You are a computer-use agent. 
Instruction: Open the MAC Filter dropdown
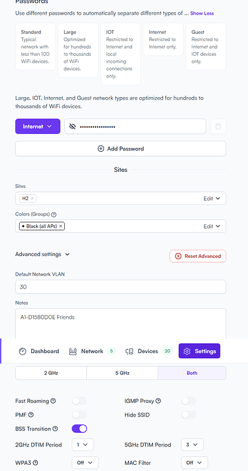194,462
